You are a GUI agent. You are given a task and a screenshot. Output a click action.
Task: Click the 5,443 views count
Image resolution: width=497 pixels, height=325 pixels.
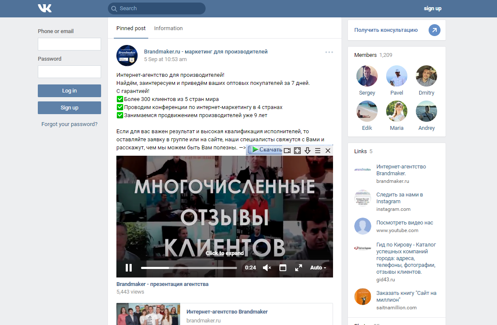(x=130, y=292)
